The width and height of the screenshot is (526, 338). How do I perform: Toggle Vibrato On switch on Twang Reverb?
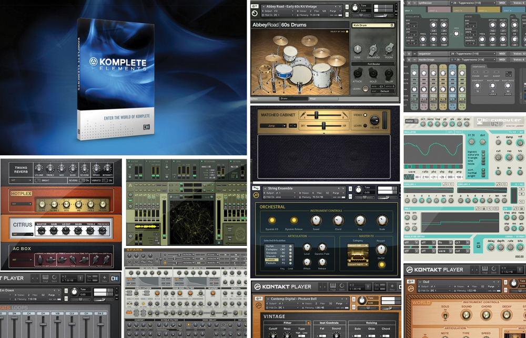[105, 180]
